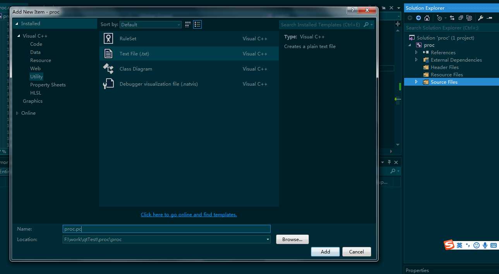The height and width of the screenshot is (274, 499).
Task: Select the Graphics category
Action: [33, 101]
